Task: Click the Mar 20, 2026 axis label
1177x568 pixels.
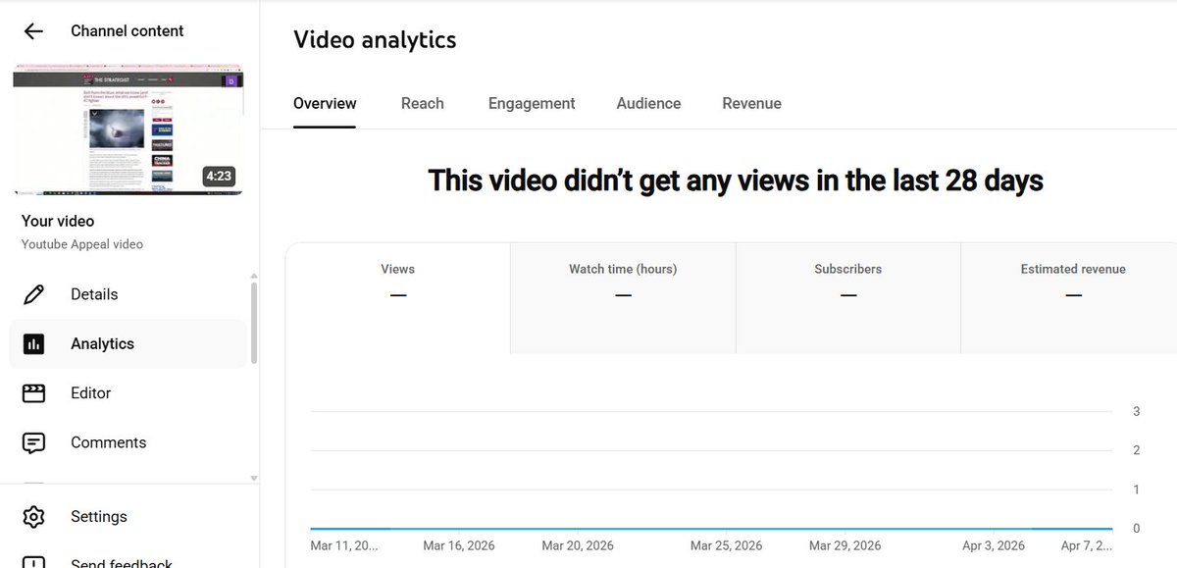Action: point(578,546)
